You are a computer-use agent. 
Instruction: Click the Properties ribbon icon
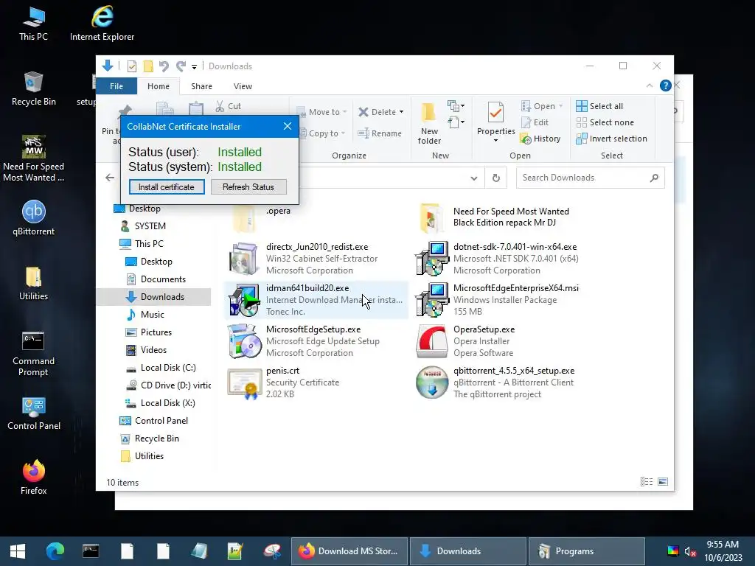[495, 113]
